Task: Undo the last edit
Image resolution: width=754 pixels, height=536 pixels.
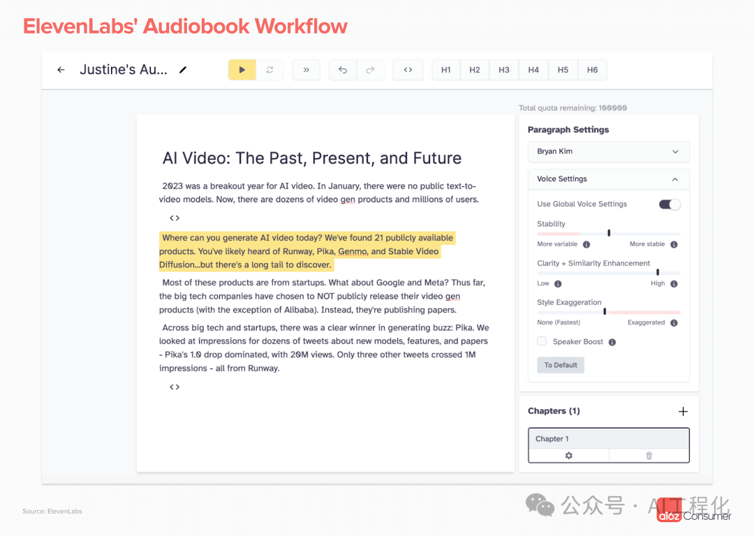Action: (x=343, y=70)
